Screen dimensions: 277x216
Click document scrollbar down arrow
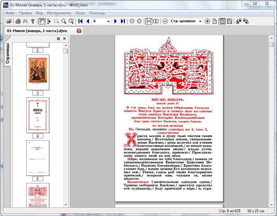[272, 205]
